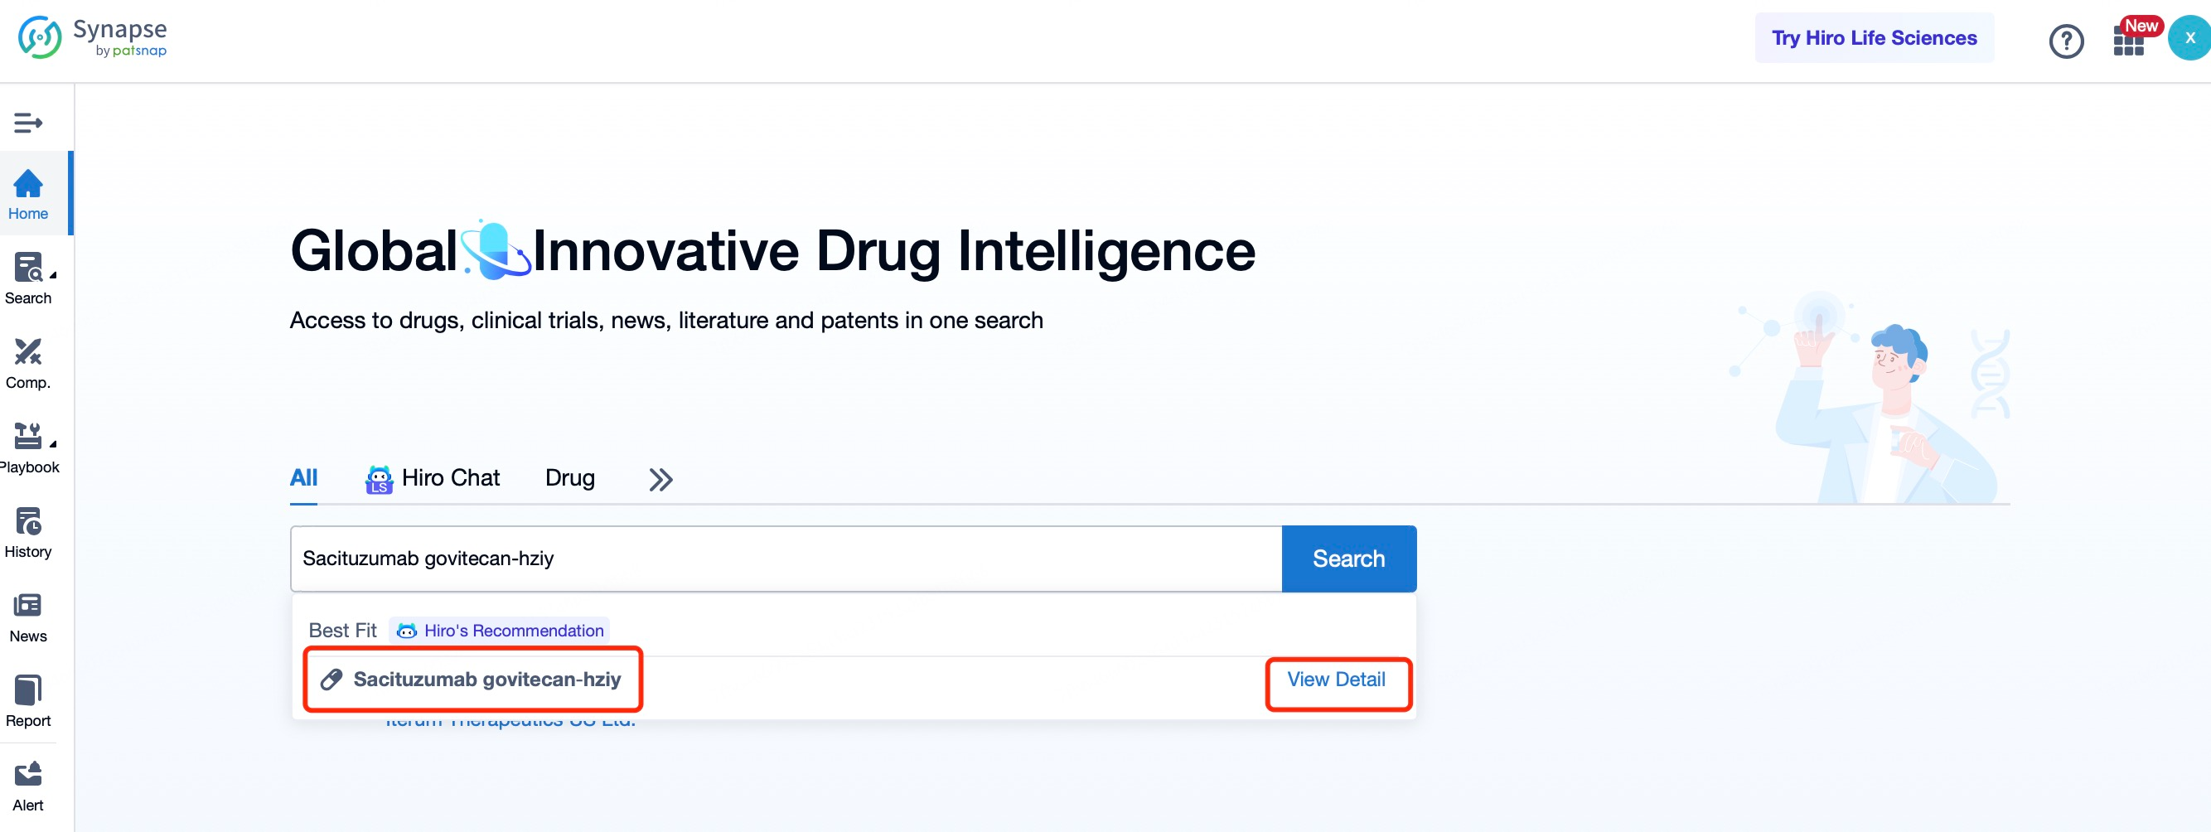This screenshot has width=2211, height=832.
Task: Open the Home sidebar icon
Action: pyautogui.click(x=28, y=193)
